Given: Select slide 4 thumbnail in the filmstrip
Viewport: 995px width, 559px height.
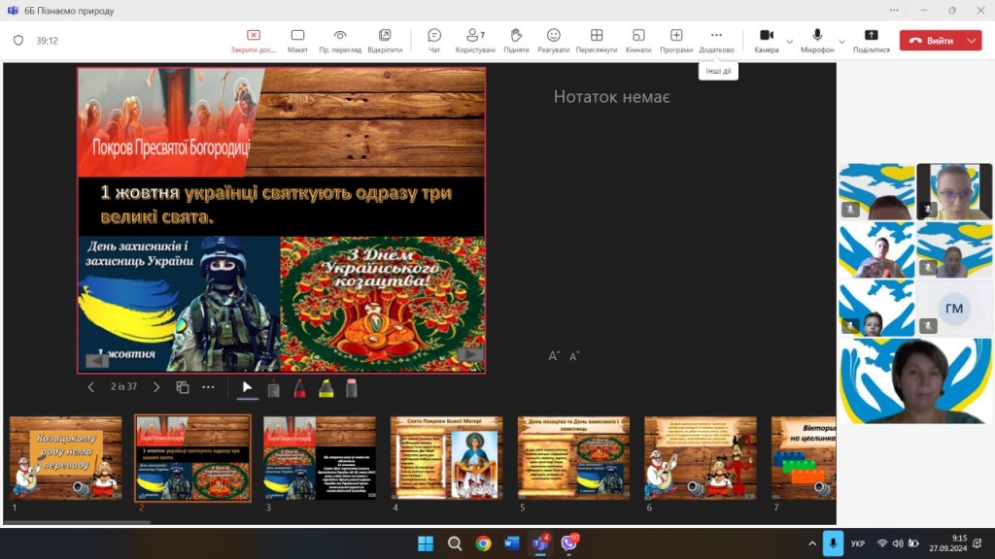Looking at the screenshot, I should coord(446,457).
